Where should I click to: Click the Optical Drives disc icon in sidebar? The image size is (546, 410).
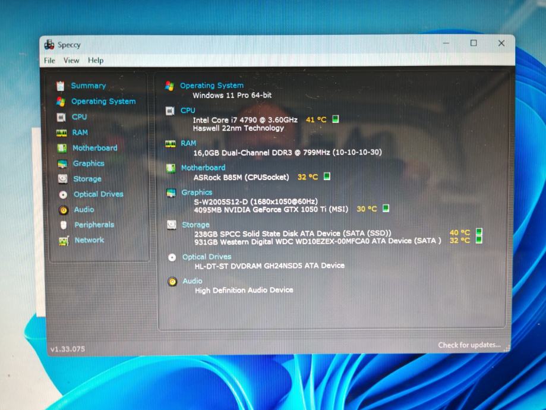pos(63,194)
